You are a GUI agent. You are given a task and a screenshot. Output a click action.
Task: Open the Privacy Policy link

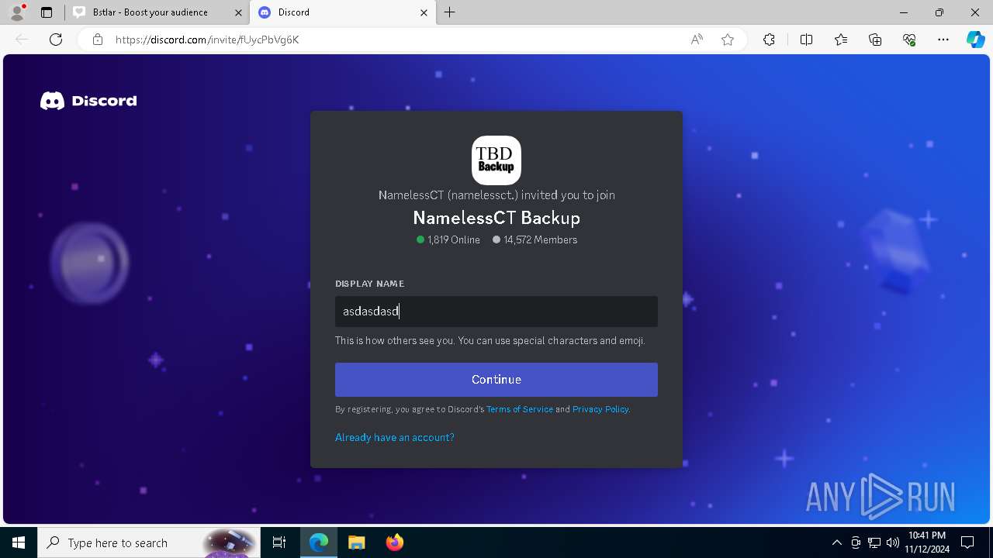(x=600, y=409)
